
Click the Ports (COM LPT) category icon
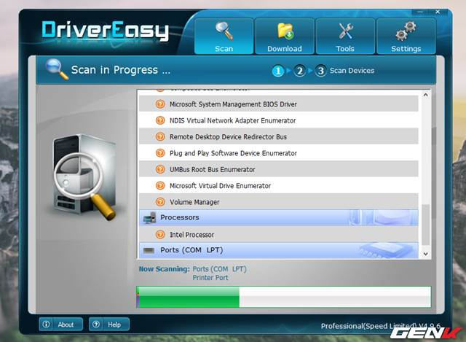(x=149, y=250)
